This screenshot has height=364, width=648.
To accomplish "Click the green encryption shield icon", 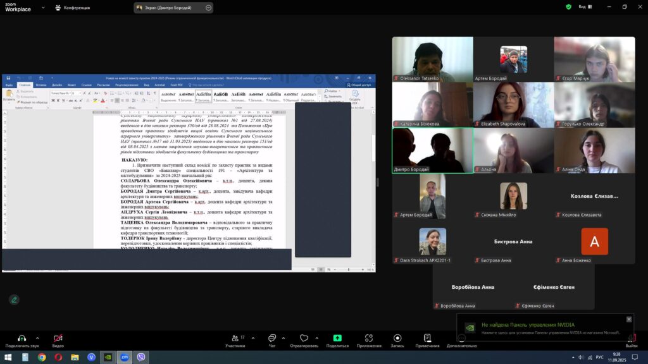I will tap(569, 7).
